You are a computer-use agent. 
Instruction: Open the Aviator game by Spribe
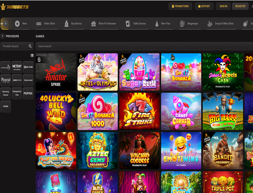tap(56, 72)
